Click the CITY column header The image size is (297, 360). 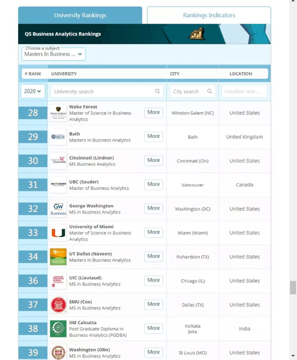tap(175, 74)
